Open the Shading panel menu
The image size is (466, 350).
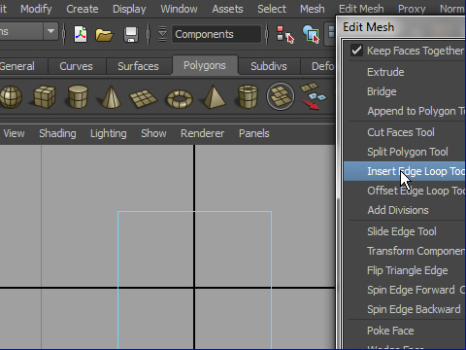pos(57,133)
